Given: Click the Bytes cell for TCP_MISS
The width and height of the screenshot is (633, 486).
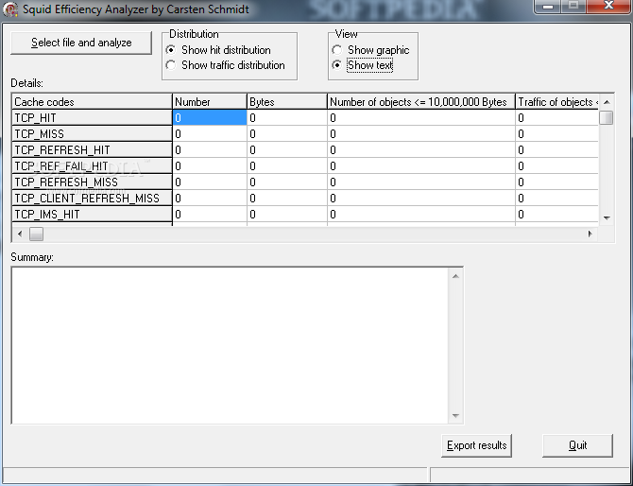Looking at the screenshot, I should point(287,133).
